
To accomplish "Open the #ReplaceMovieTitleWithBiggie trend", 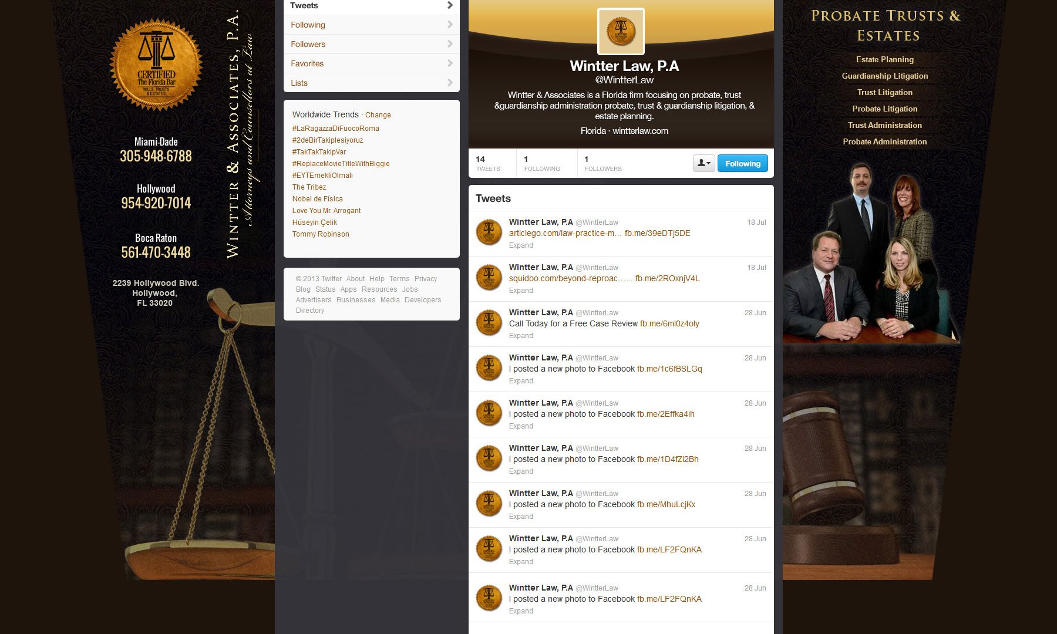I will [341, 164].
